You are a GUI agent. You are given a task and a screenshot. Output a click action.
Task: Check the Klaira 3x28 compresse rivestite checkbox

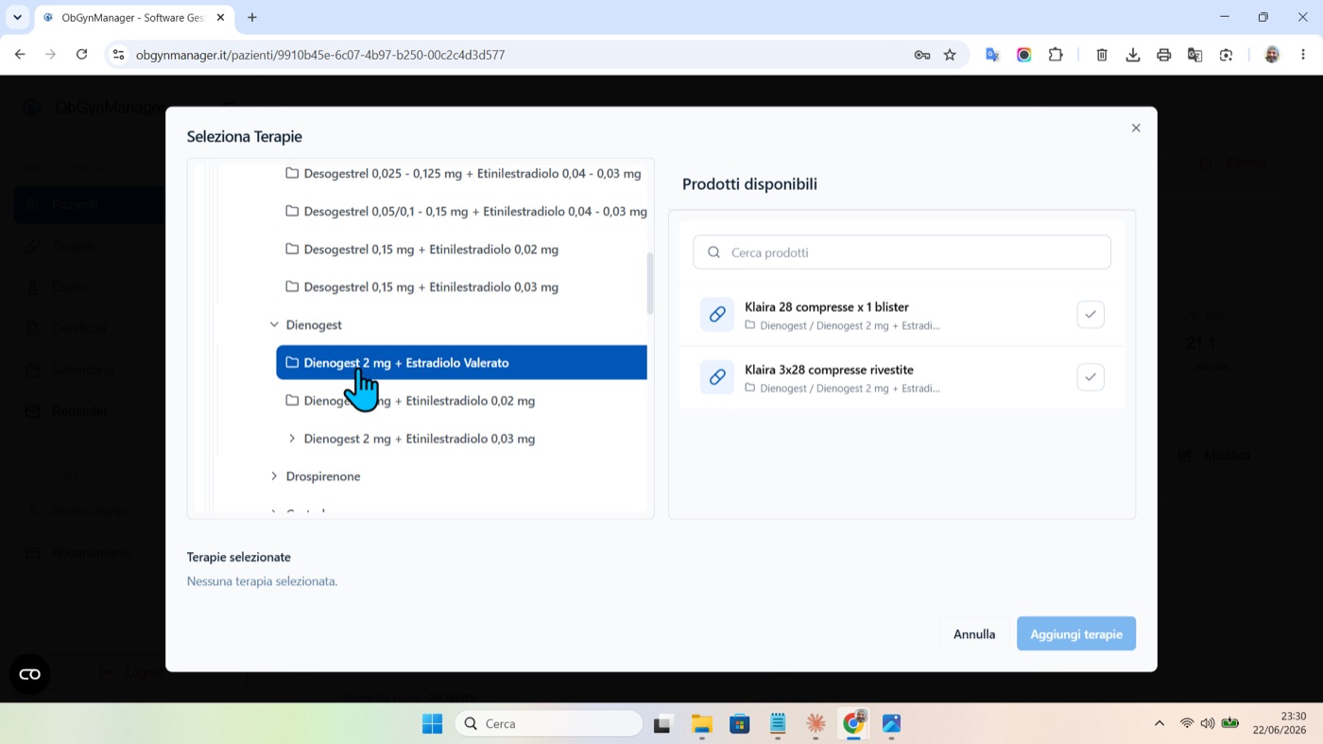pyautogui.click(x=1091, y=377)
